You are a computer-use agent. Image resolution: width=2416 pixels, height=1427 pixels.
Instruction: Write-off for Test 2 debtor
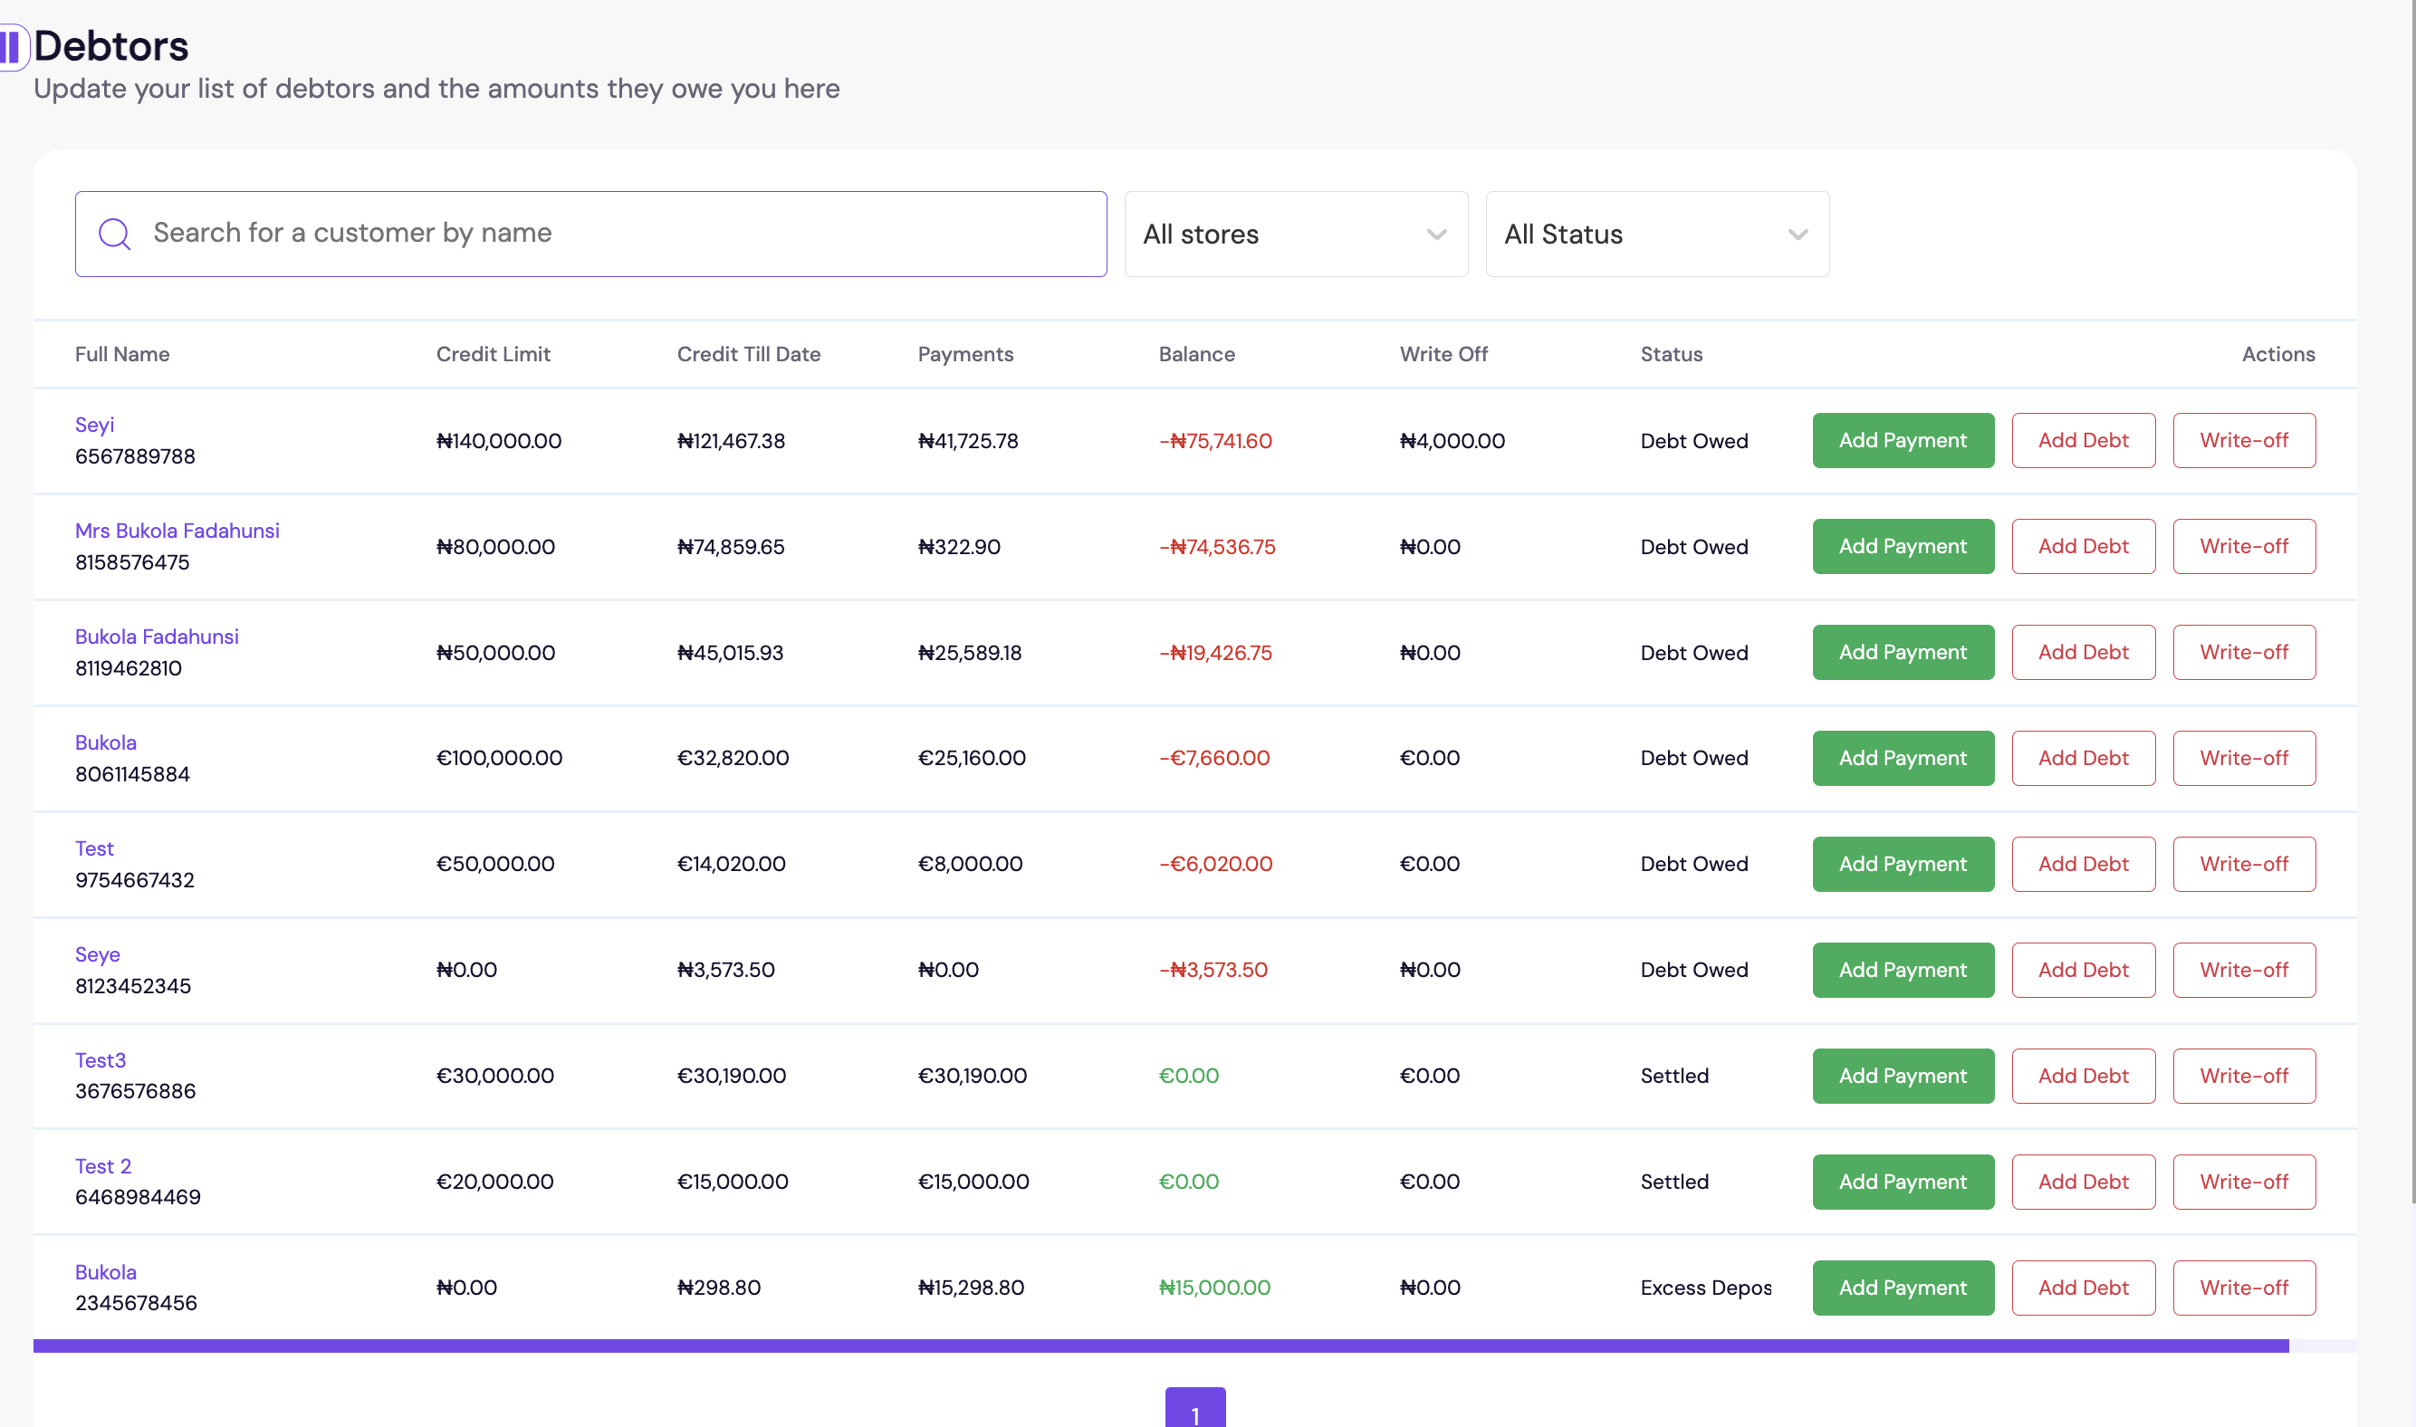(2243, 1181)
